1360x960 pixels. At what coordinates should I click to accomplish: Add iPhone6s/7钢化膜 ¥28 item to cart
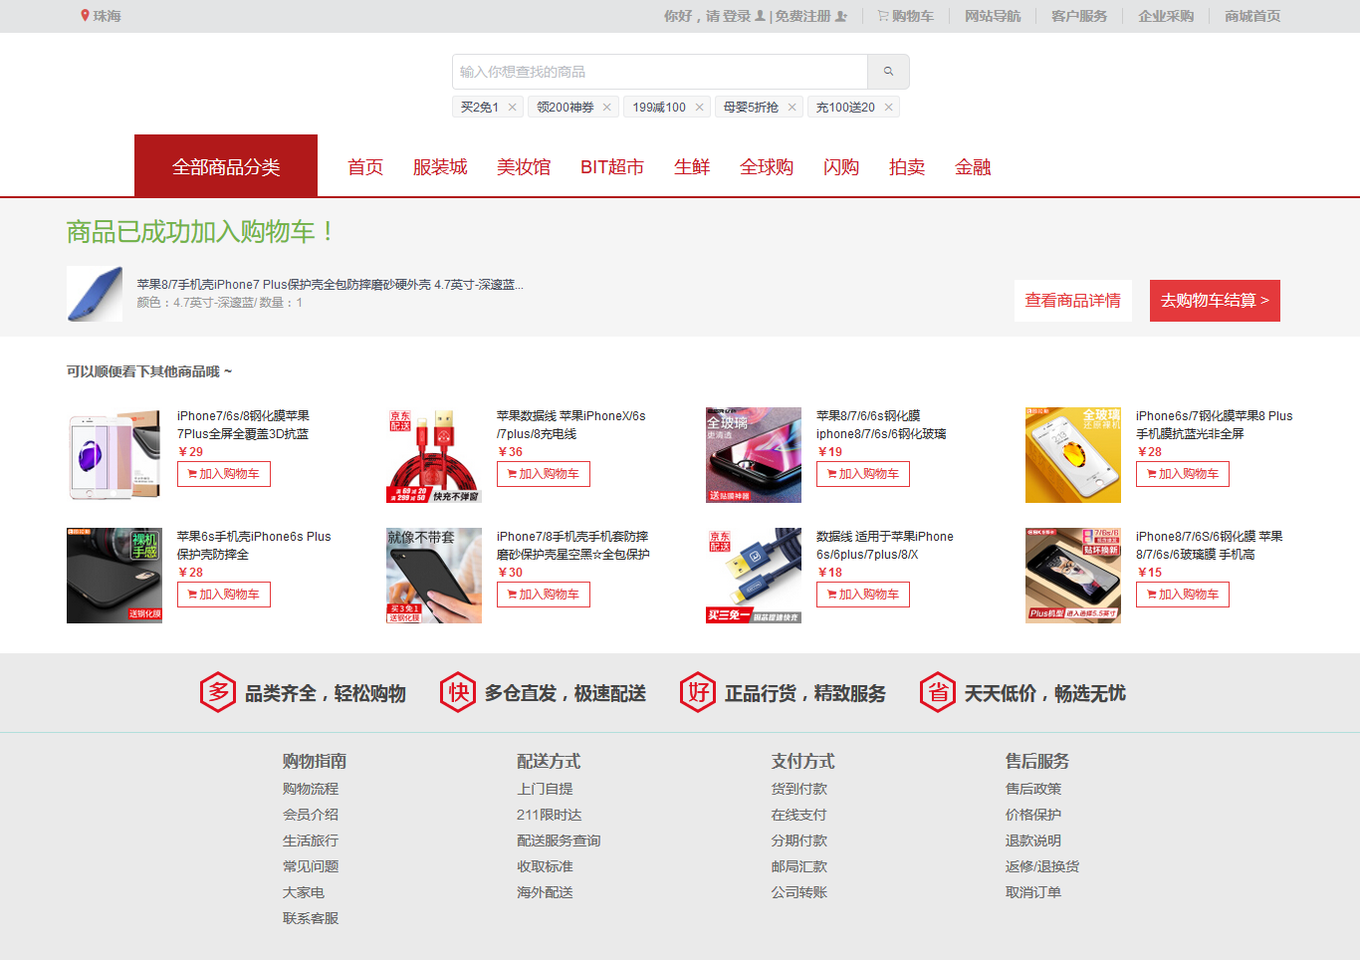click(1183, 474)
